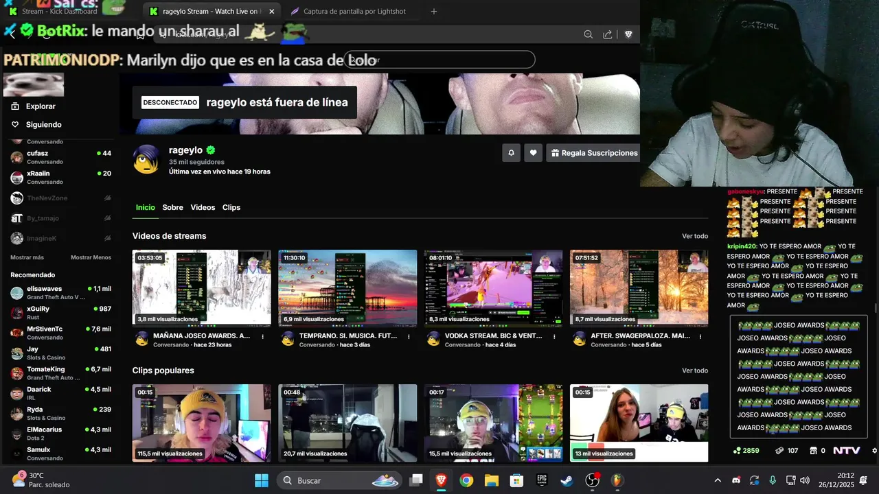Click Ver todo for Videos de streams
The image size is (879, 494).
point(695,236)
